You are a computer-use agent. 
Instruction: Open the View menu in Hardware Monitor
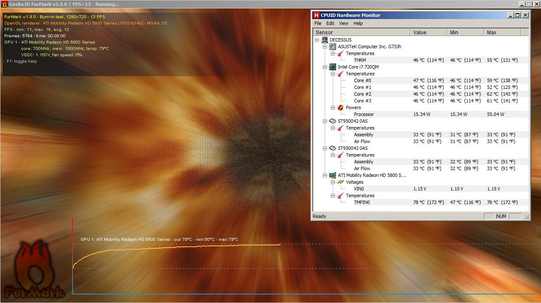[344, 23]
